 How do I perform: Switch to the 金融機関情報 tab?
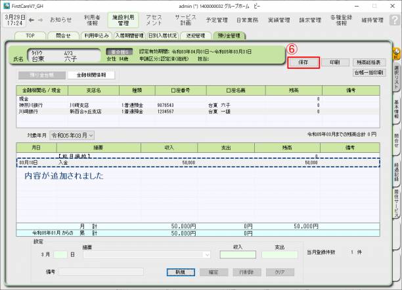click(x=91, y=75)
